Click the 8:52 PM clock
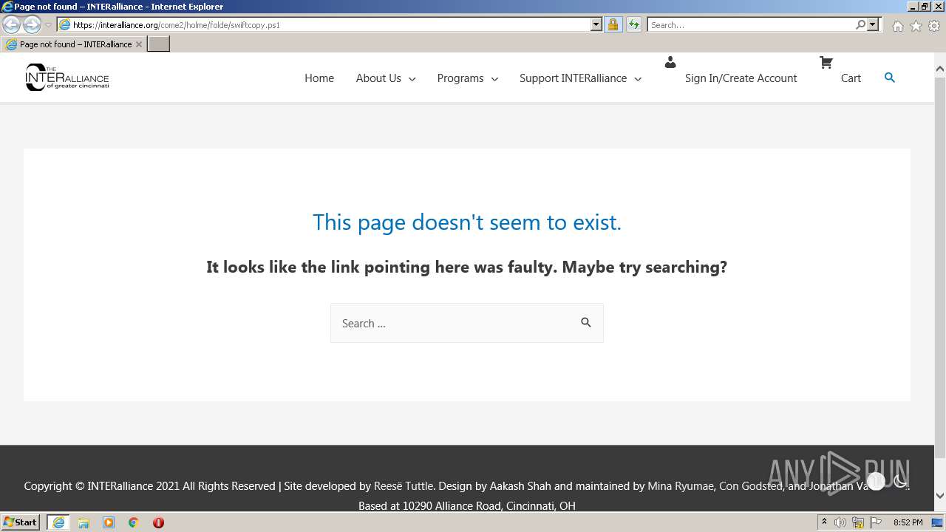 pyautogui.click(x=908, y=522)
